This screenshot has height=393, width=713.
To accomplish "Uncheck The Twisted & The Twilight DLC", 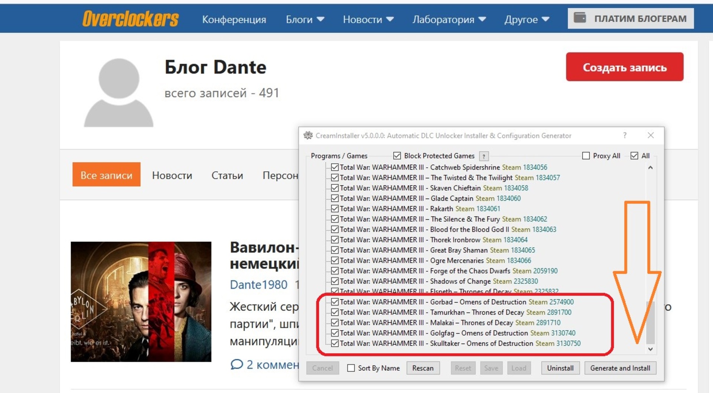I will point(335,178).
